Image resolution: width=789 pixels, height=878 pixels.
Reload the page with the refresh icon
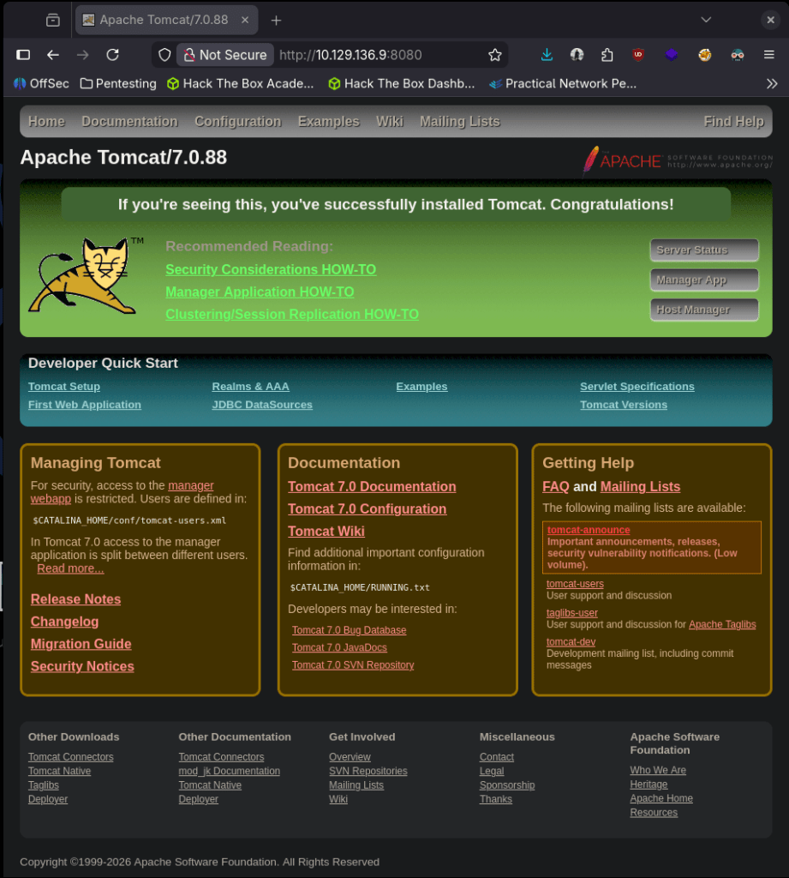tap(112, 55)
